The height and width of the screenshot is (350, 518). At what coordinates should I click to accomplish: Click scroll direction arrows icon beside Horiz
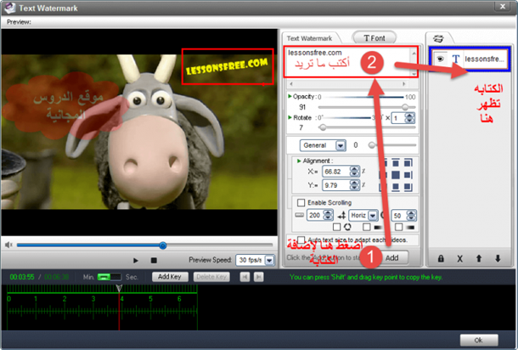click(x=341, y=216)
